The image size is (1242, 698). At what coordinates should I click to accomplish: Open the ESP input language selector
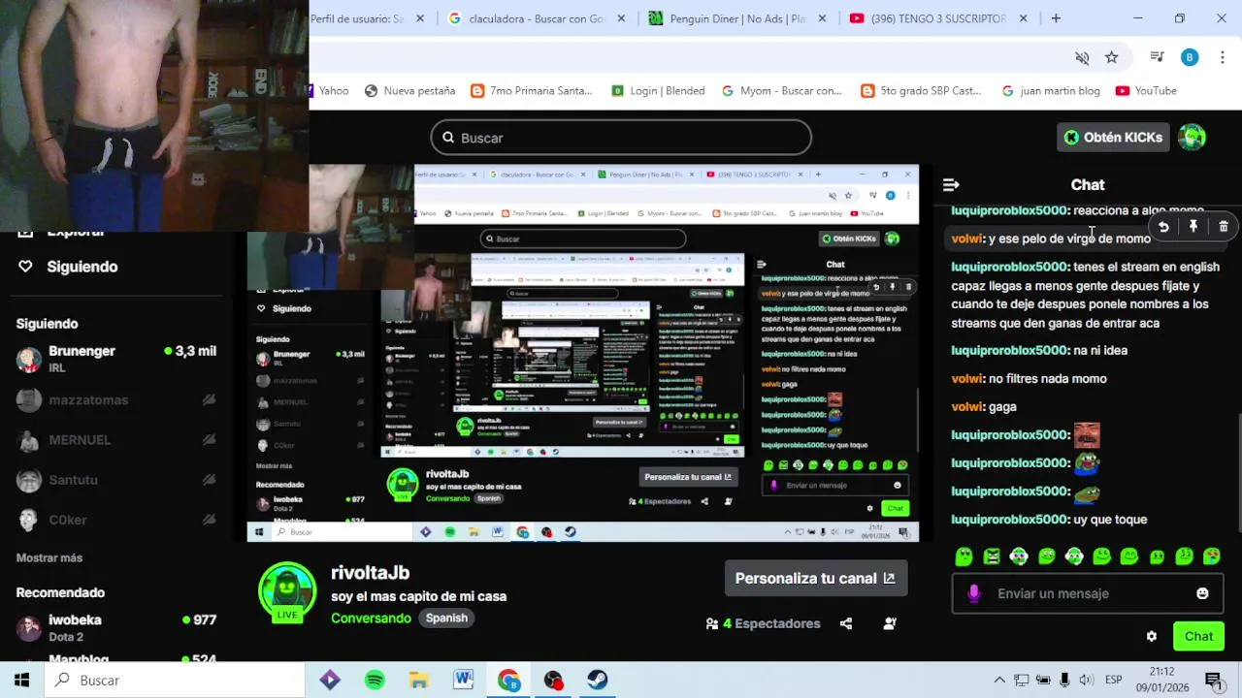click(1114, 680)
